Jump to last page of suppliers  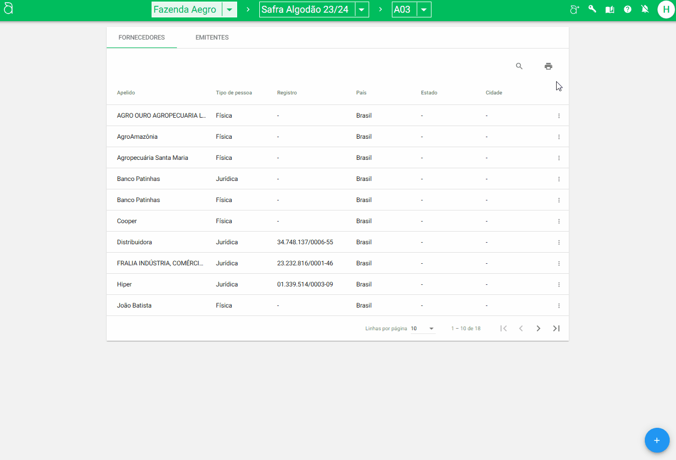pos(556,328)
